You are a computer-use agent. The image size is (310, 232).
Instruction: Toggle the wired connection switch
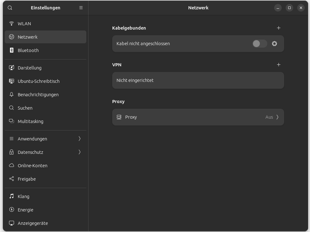point(260,44)
